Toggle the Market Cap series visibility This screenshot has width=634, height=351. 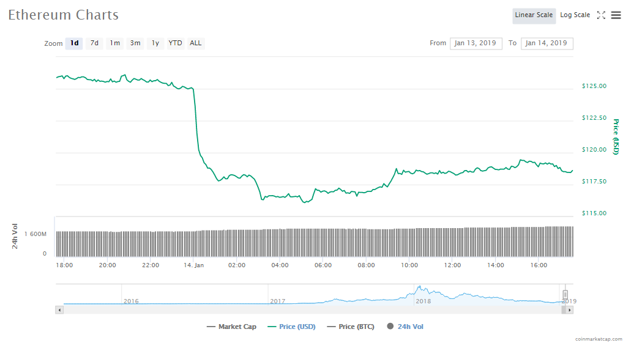(231, 327)
